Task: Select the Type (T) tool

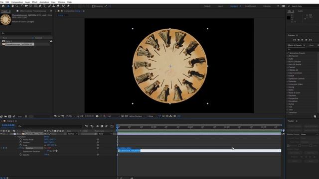Action: click(44, 6)
